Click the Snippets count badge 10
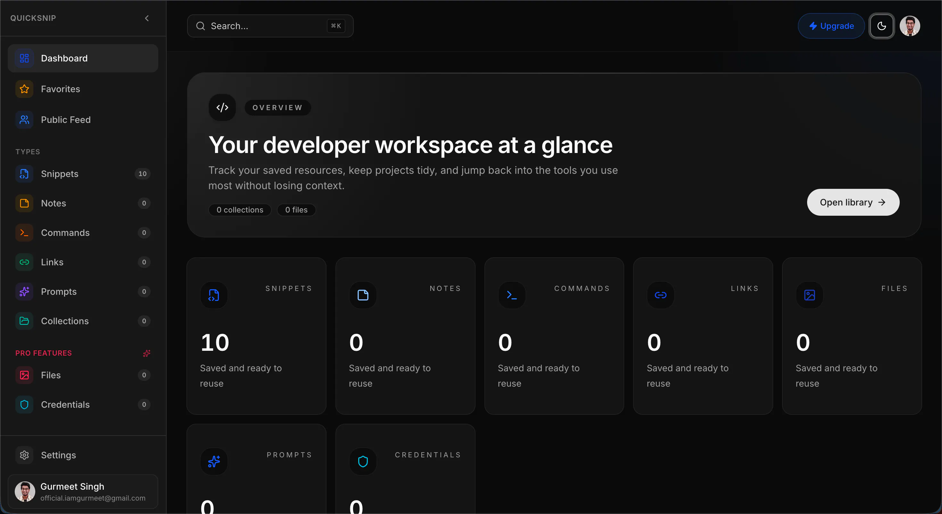The width and height of the screenshot is (942, 514). click(x=143, y=173)
